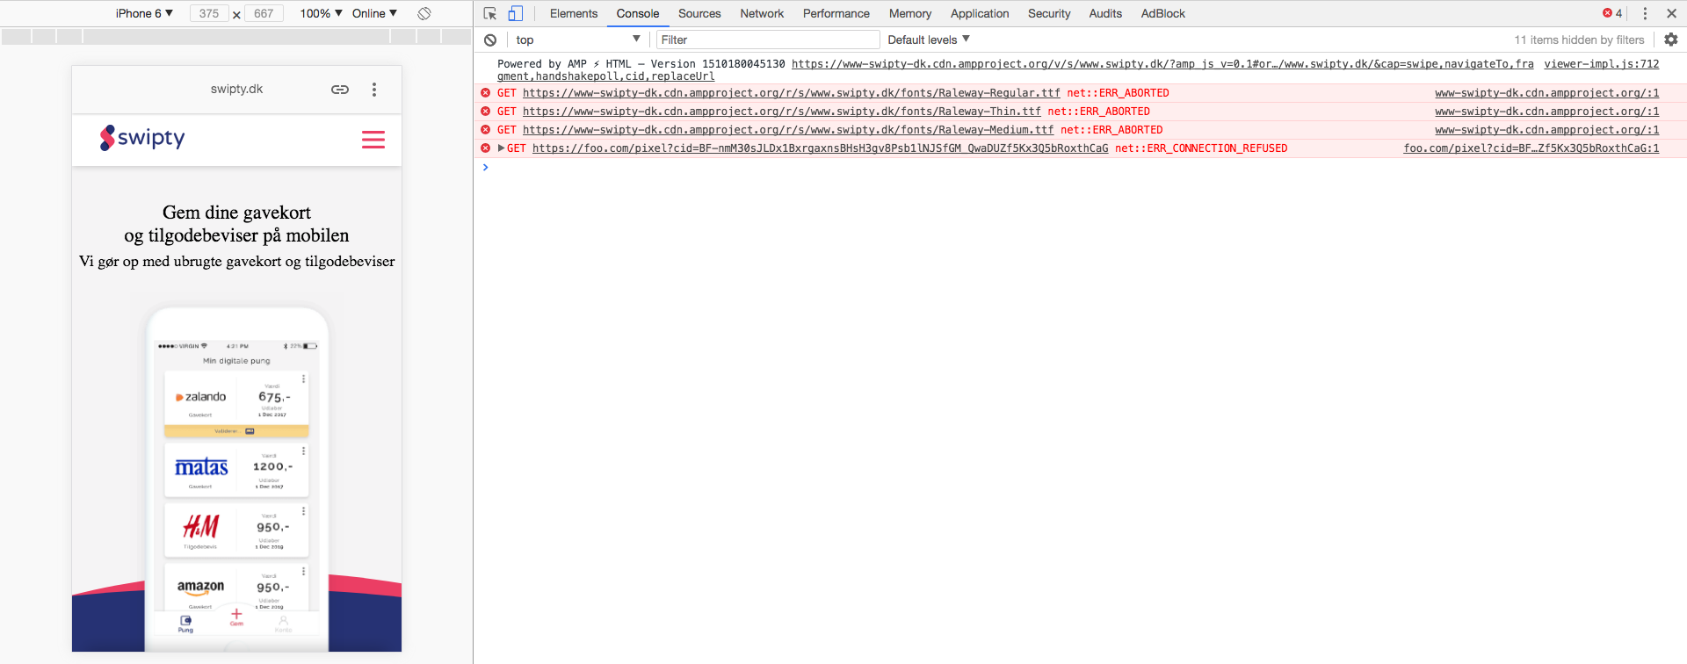Click the zalando gift card
Screen dimensions: 1687x664
236,404
